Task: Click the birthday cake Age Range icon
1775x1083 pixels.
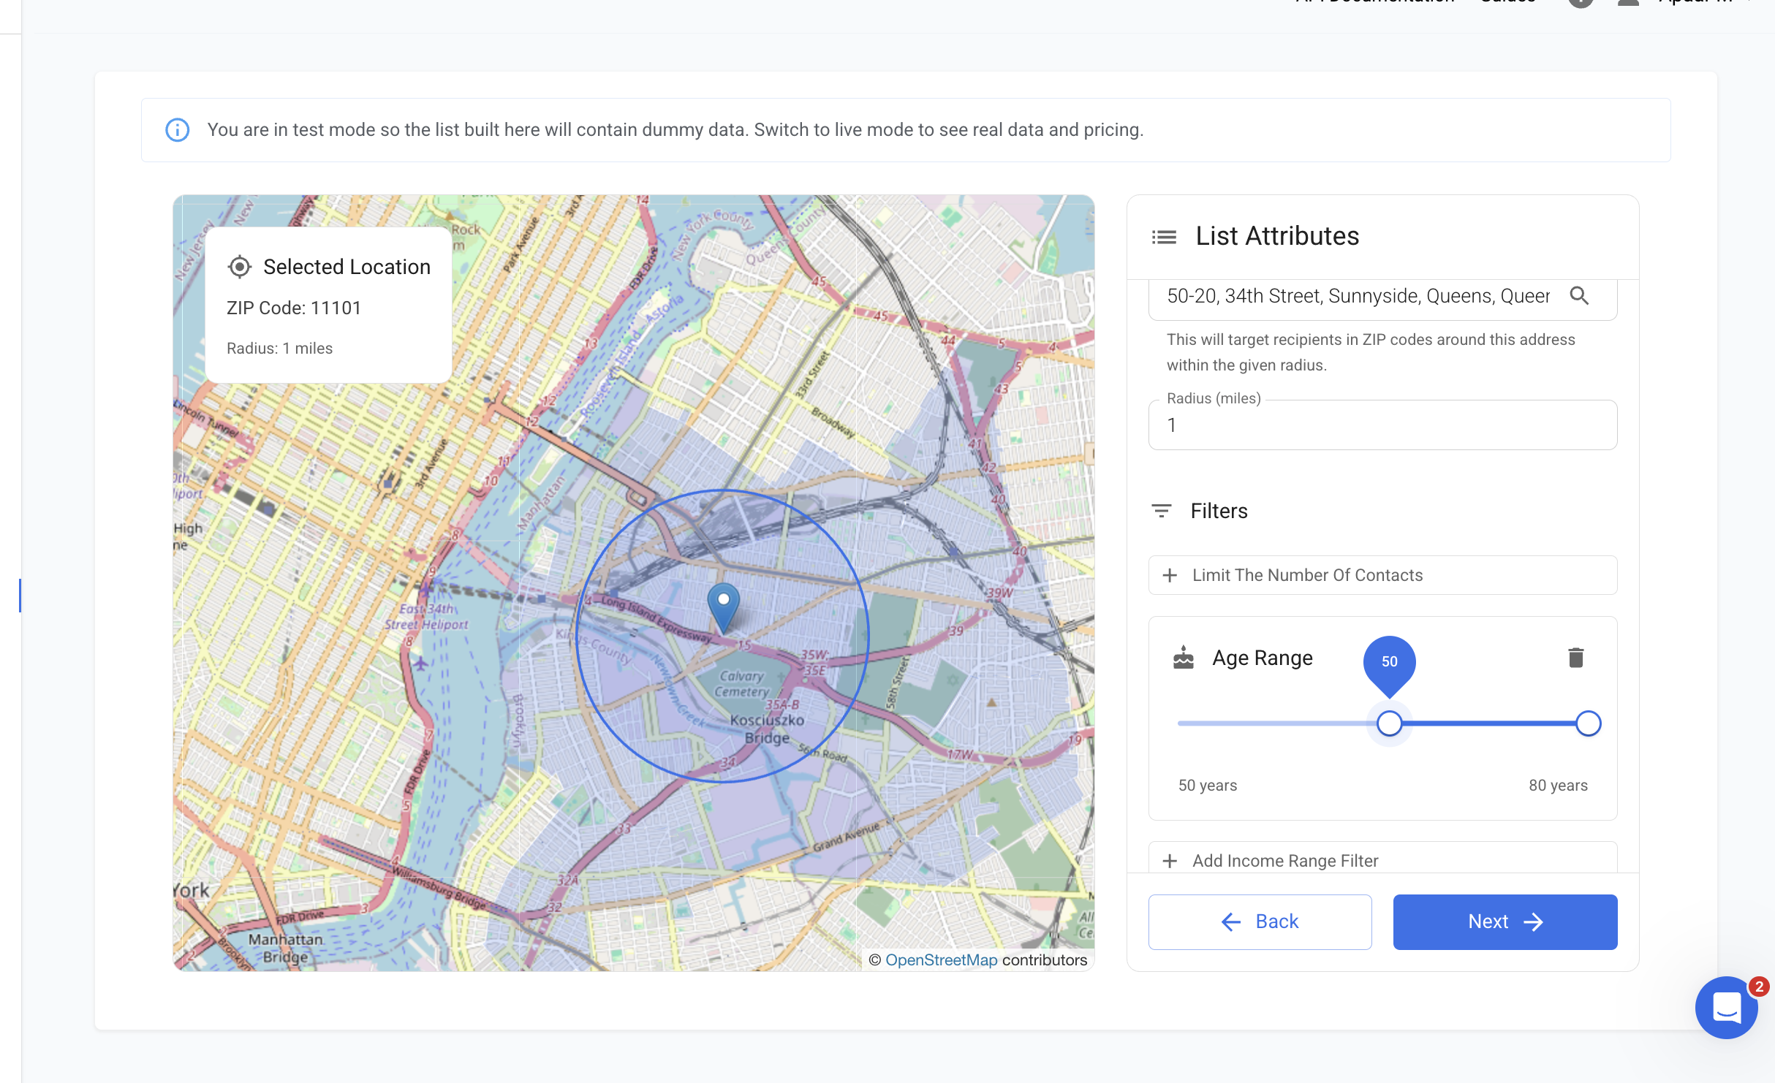Action: [x=1184, y=658]
